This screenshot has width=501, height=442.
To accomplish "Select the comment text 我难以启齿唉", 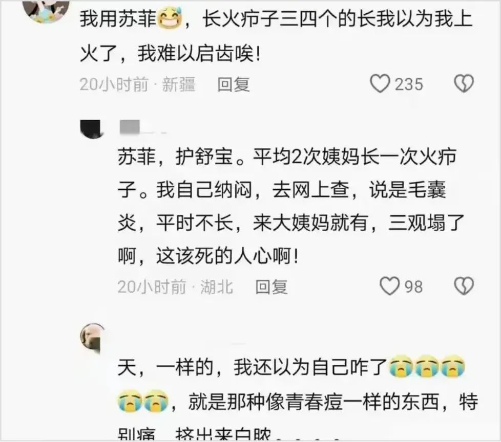I will click(x=199, y=53).
